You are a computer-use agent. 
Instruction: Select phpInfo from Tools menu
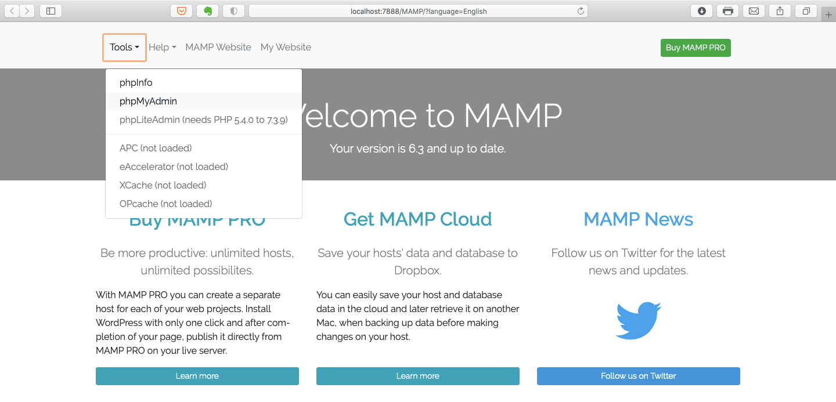point(136,83)
